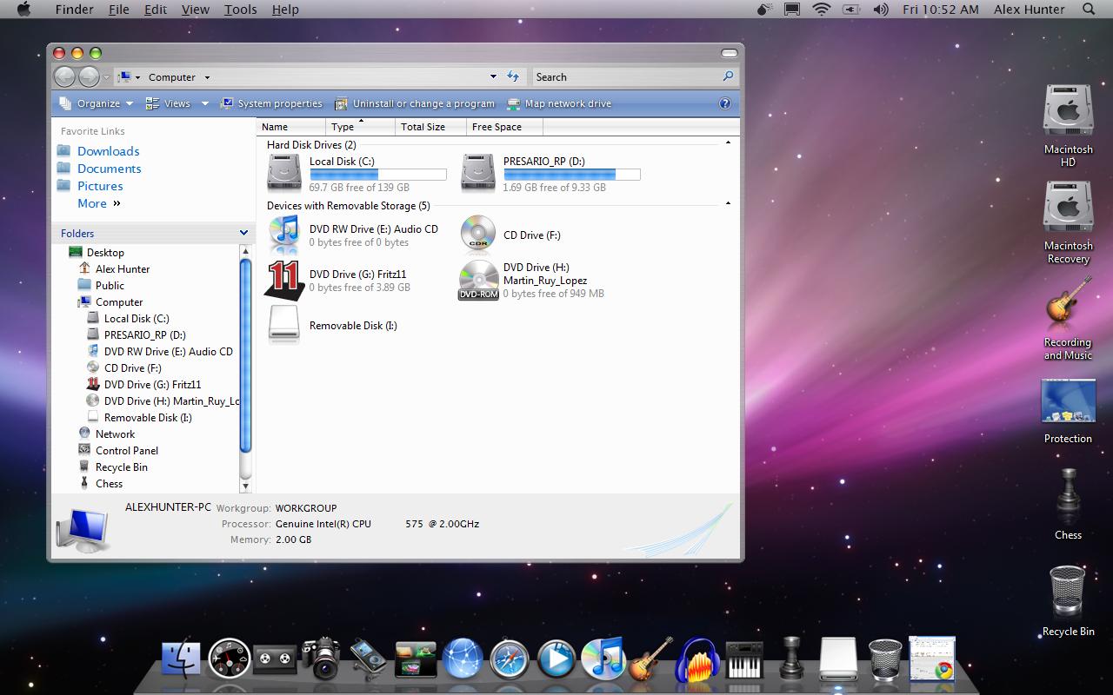Launch the chess piece icon in dock
This screenshot has width=1113, height=695.
pyautogui.click(x=791, y=658)
